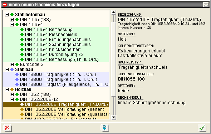Select DIN 1045-1 Spannungsnachweis entry
This screenshot has height=134, width=211.
[x=56, y=45]
